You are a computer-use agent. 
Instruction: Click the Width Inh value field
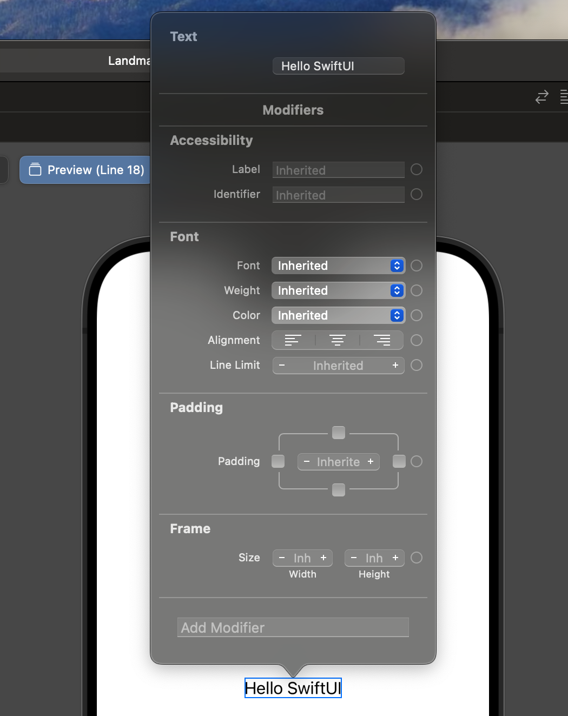point(302,558)
